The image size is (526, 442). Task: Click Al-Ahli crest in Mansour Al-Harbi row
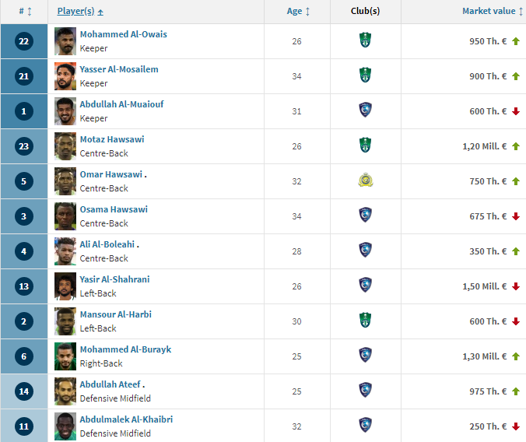[x=365, y=320]
